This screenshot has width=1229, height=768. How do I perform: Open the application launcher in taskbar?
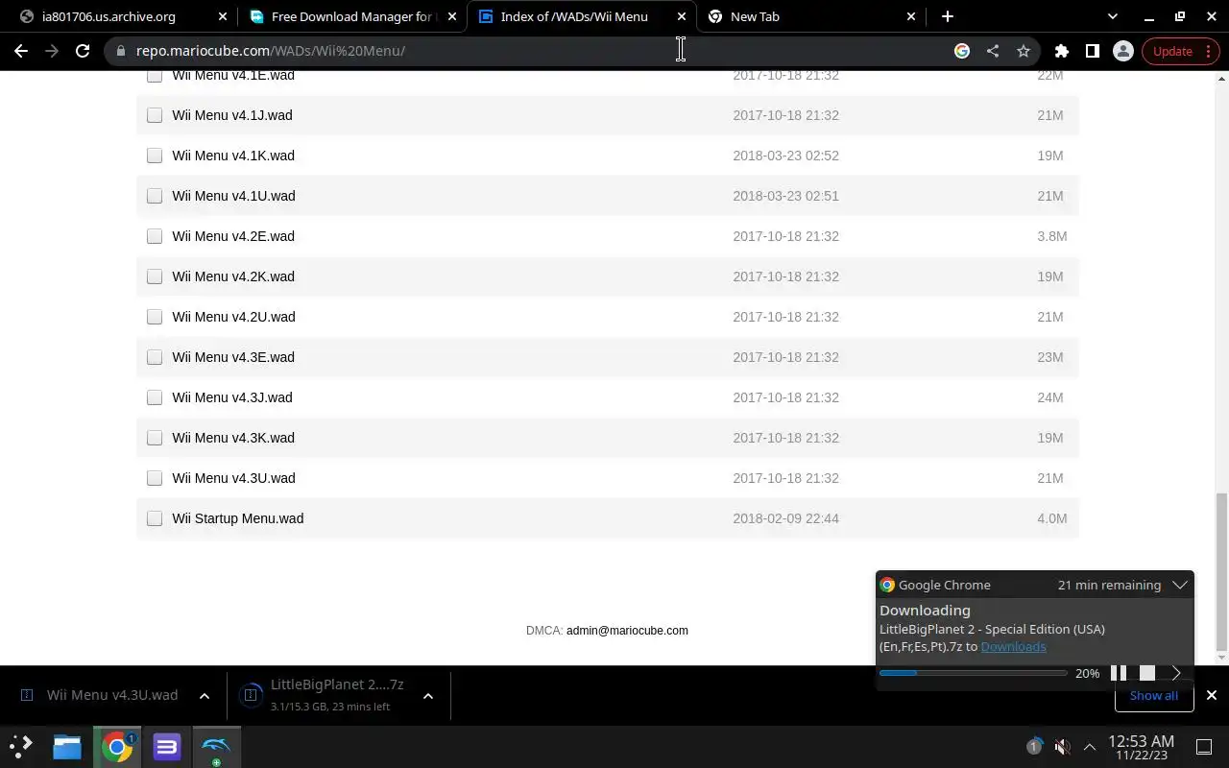tap(21, 746)
